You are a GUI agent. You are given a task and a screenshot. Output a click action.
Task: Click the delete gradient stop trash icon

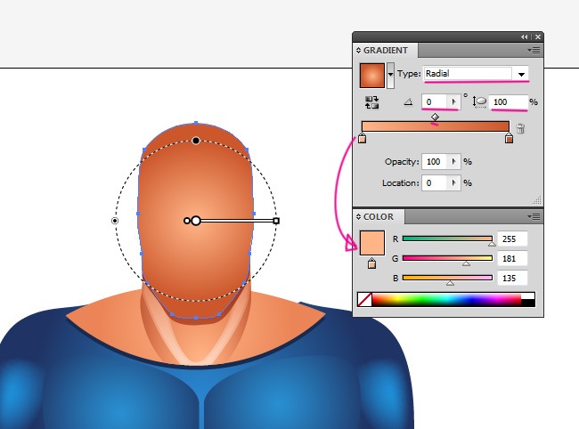[x=520, y=129]
